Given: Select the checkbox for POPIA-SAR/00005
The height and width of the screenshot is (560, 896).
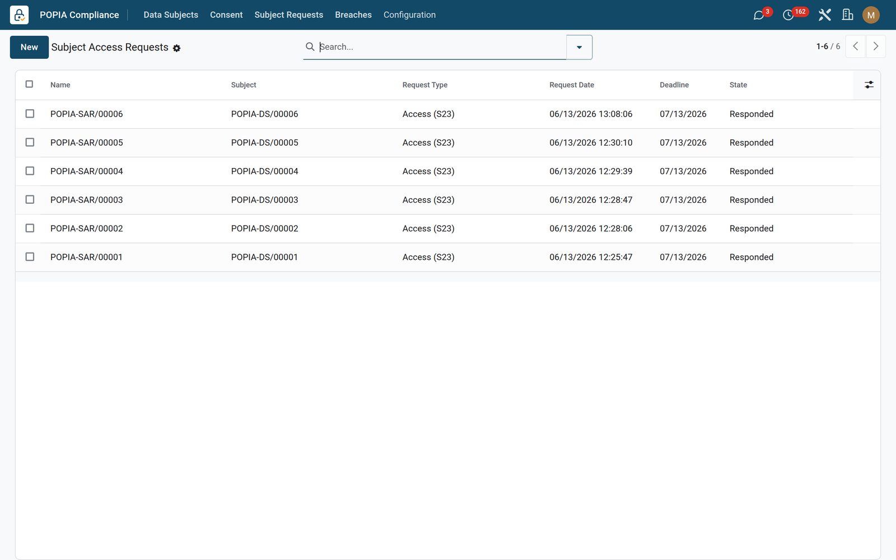Looking at the screenshot, I should tap(30, 142).
